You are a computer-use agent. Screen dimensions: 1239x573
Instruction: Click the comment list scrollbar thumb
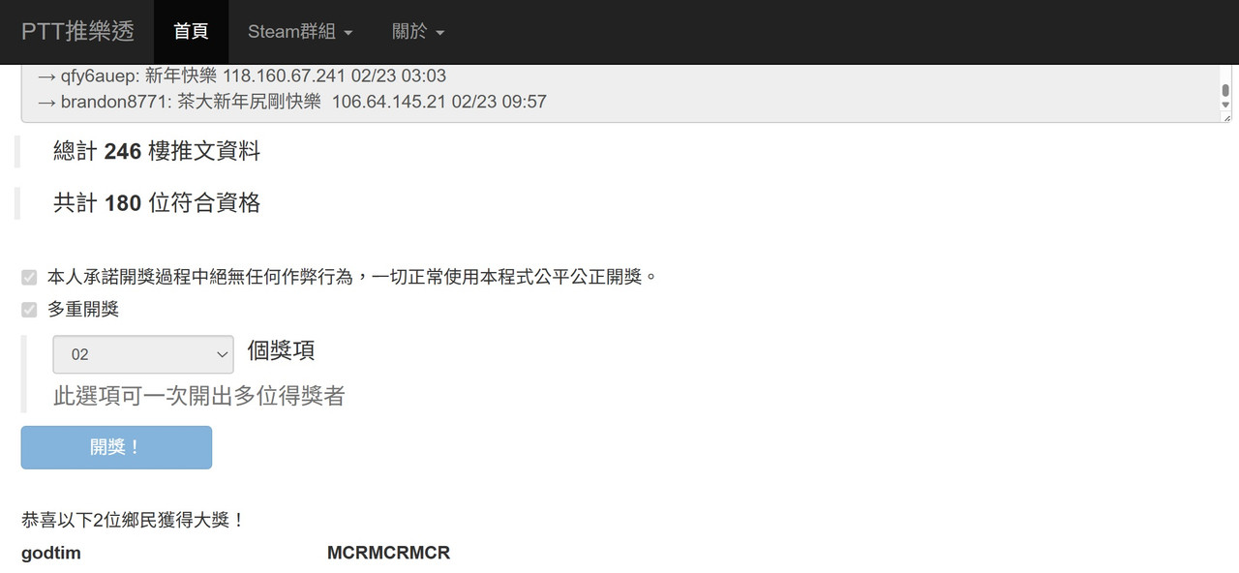pyautogui.click(x=1225, y=90)
